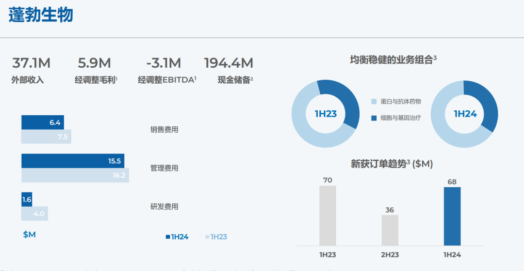Click the dark blue 1H24 legend swatch
The width and height of the screenshot is (524, 271).
click(168, 237)
